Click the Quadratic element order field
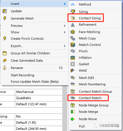 39,98
